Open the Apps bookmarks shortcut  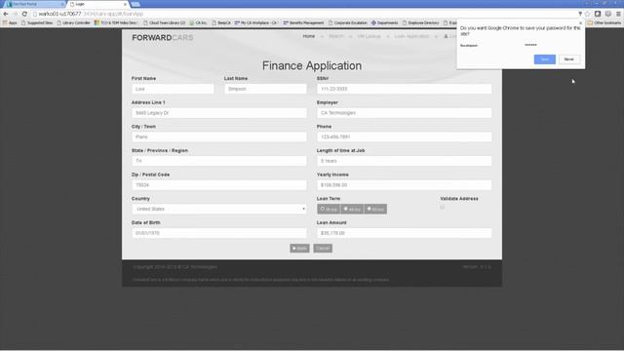coord(10,22)
